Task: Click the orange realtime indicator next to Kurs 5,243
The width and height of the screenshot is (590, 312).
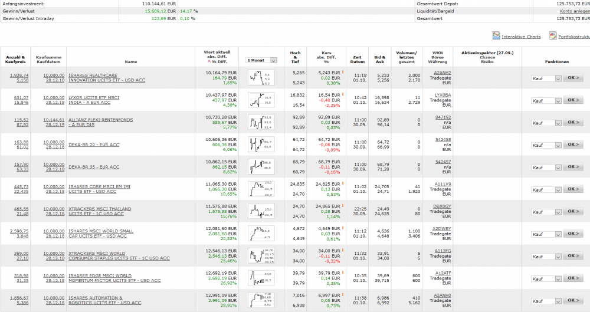Action: pos(343,73)
